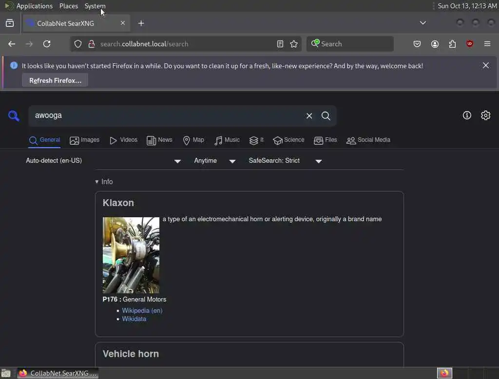The height and width of the screenshot is (379, 499).
Task: Click the Vehicle horn heading
Action: coord(131,354)
